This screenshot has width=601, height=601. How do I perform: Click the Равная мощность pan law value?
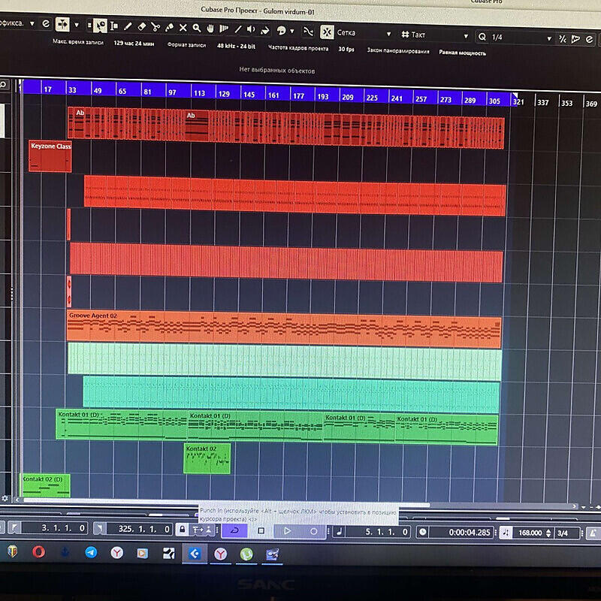coord(462,53)
